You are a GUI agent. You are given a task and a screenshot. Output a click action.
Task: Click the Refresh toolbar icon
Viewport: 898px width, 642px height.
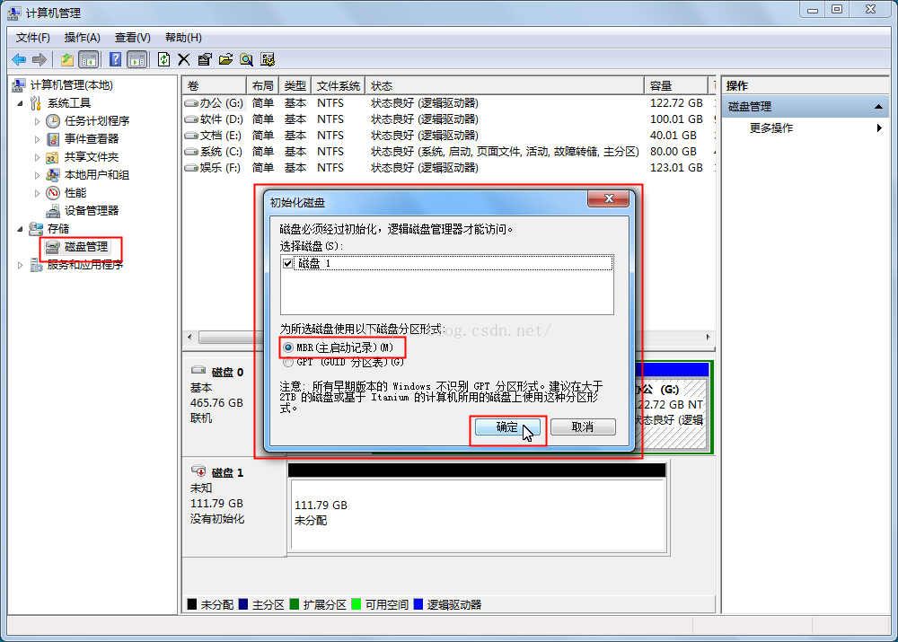click(163, 59)
